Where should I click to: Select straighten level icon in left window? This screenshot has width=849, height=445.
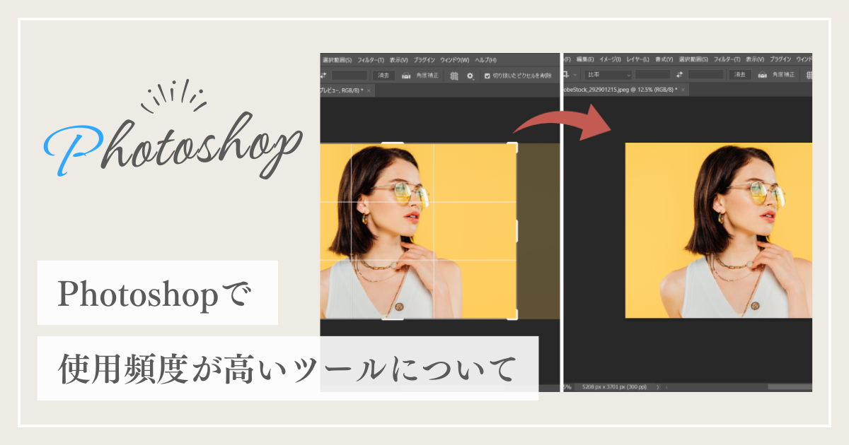click(407, 75)
